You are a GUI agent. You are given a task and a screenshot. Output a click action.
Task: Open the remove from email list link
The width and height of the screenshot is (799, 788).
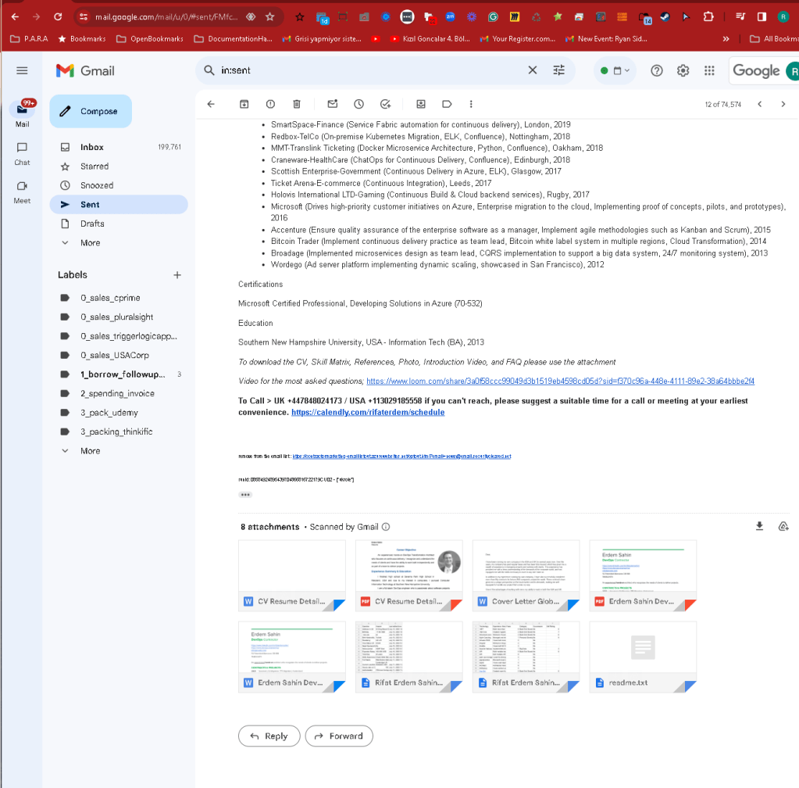pyautogui.click(x=401, y=457)
